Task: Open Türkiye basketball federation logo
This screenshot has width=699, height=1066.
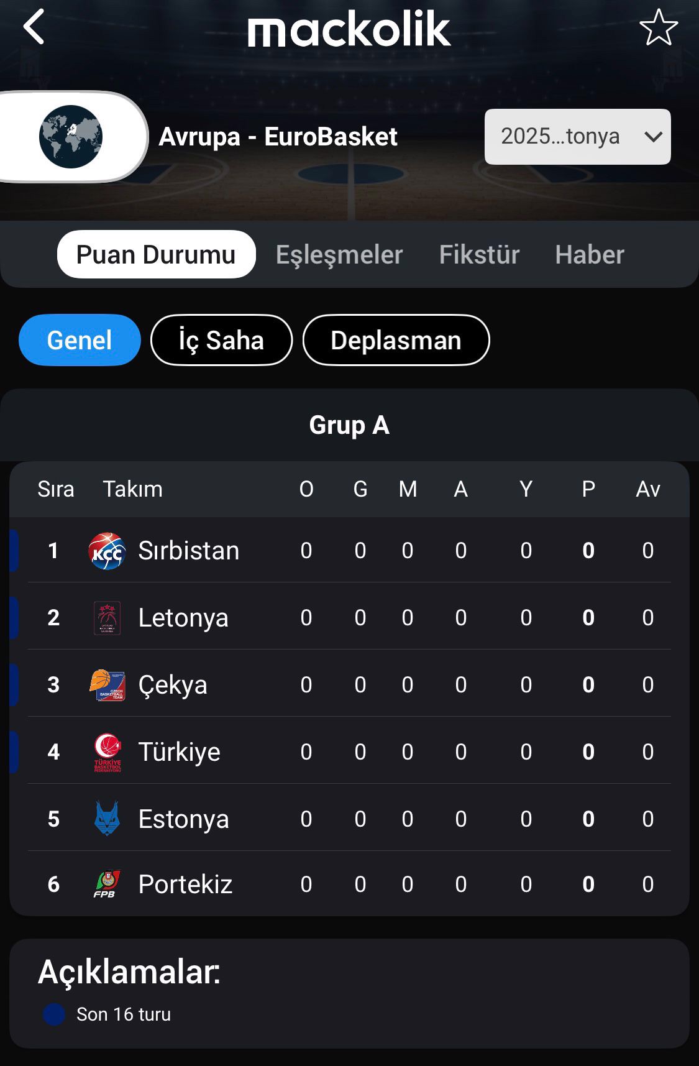Action: coord(107,752)
